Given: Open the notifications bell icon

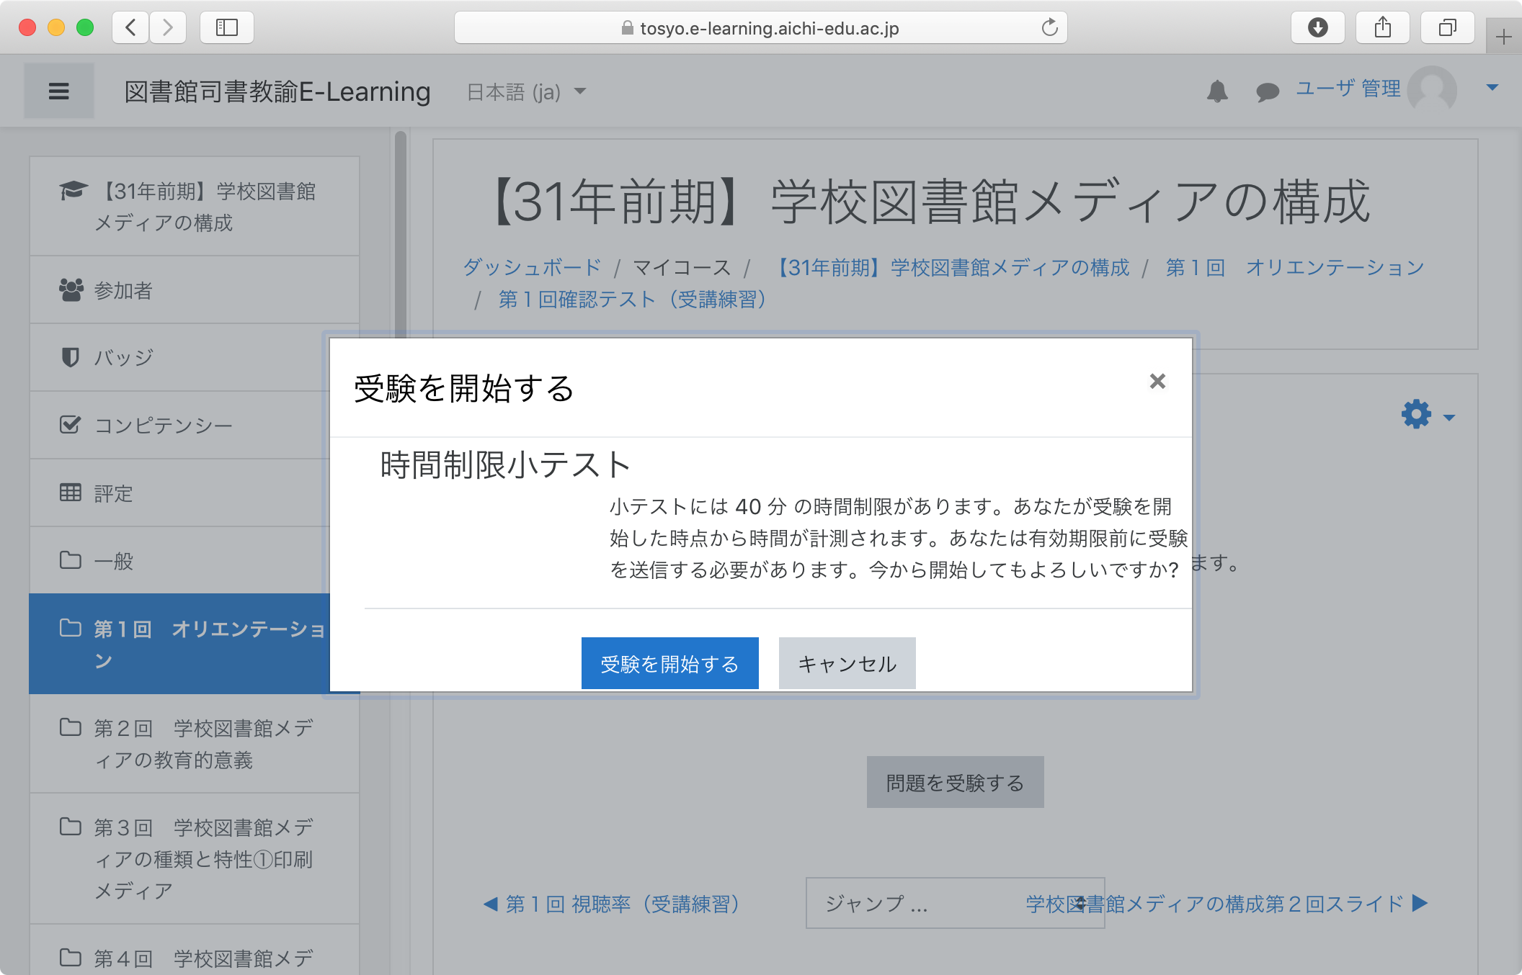Looking at the screenshot, I should pyautogui.click(x=1217, y=91).
